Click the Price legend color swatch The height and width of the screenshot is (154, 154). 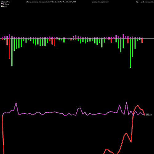point(2,6)
